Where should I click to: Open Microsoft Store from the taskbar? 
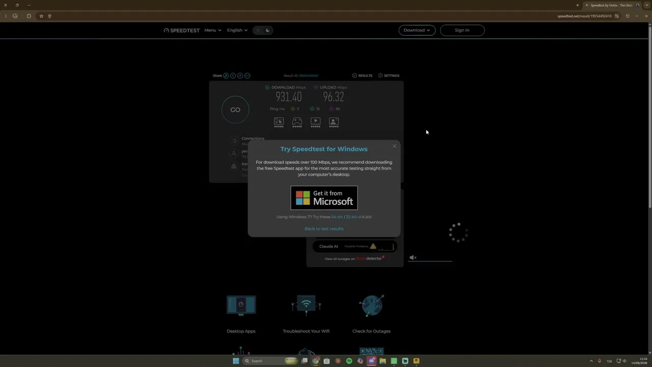pos(327,361)
